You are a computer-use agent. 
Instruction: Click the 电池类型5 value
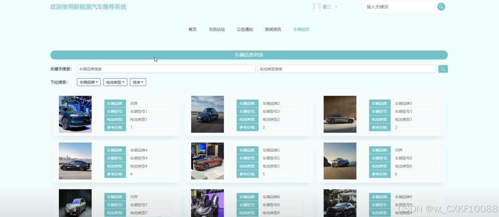pos(271,166)
